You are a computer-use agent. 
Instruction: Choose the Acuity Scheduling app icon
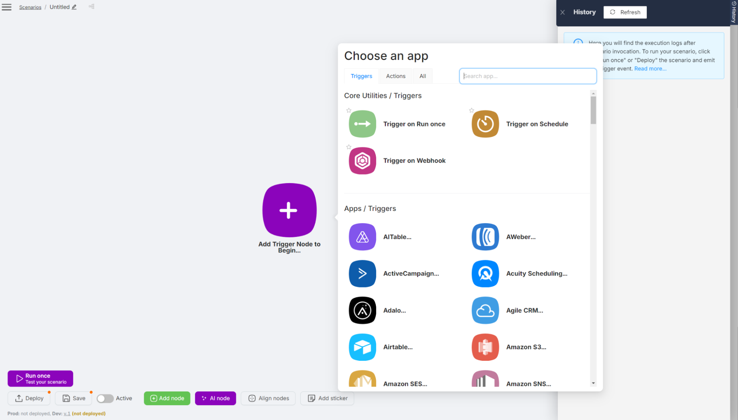point(485,273)
